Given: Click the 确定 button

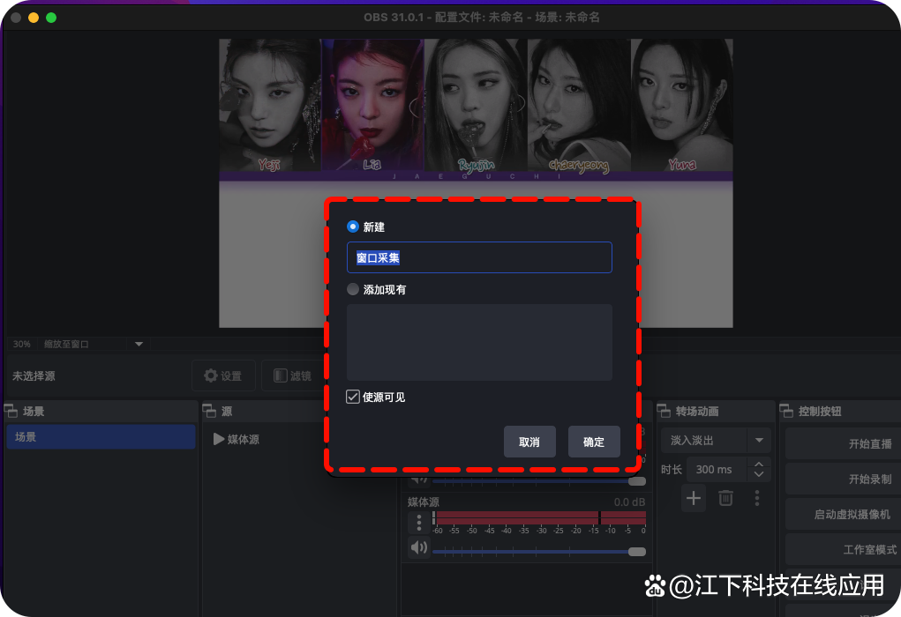Looking at the screenshot, I should (594, 442).
